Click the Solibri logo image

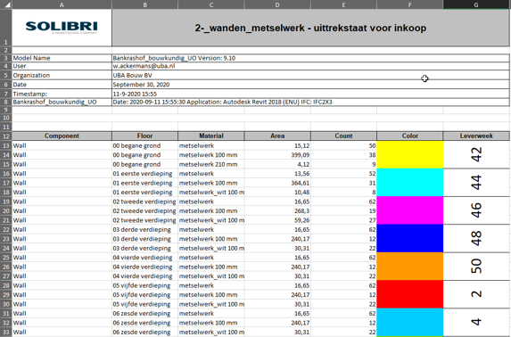[62, 28]
